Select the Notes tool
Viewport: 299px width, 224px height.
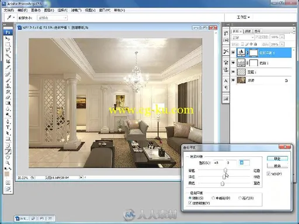click(x=8, y=146)
